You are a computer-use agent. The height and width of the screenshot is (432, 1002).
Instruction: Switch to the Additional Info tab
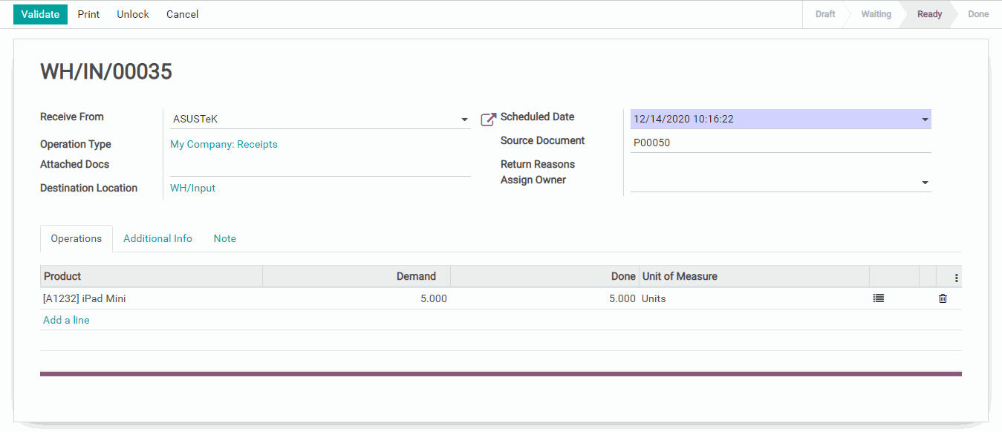[157, 238]
